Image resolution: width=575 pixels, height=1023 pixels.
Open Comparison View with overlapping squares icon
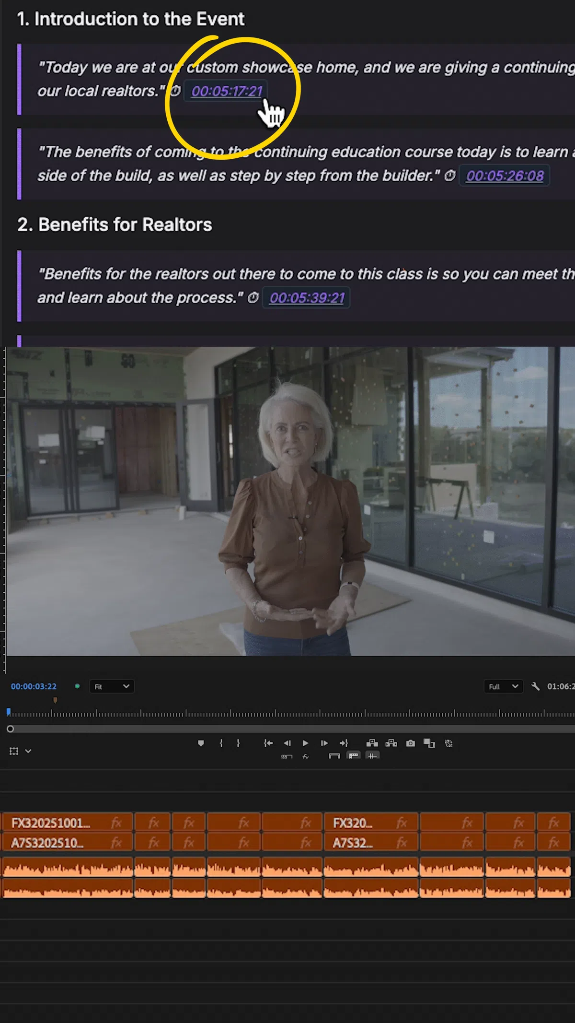429,743
